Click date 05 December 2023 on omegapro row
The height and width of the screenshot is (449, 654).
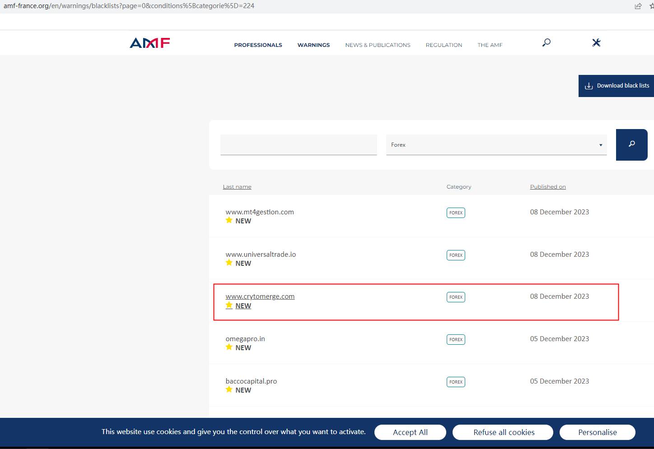[560, 339]
